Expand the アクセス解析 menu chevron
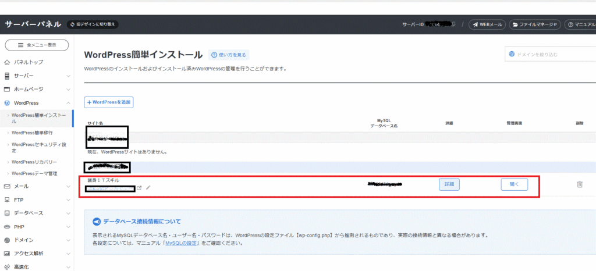This screenshot has width=596, height=271. coord(68,254)
